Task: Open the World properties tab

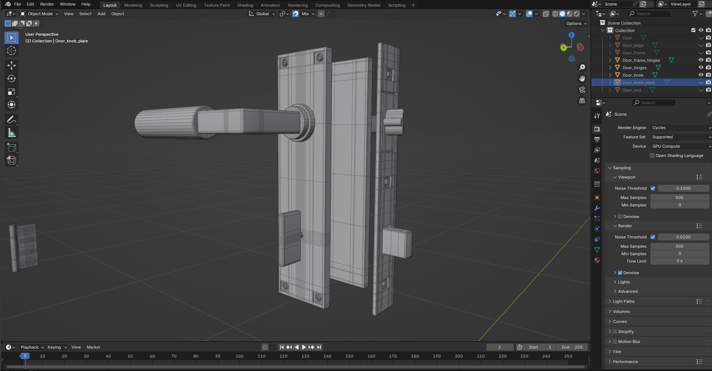Action: pos(597,171)
